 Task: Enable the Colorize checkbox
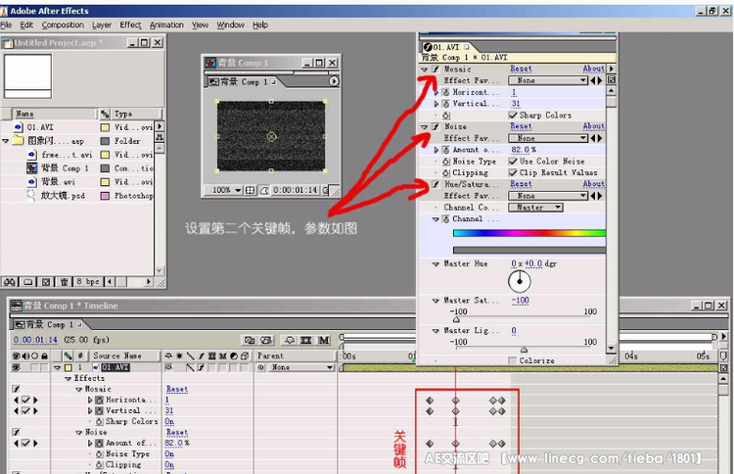click(513, 360)
